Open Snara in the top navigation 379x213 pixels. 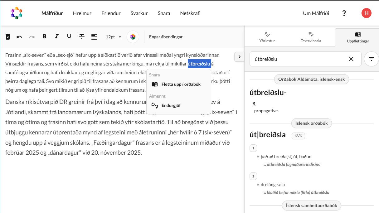pos(164,13)
